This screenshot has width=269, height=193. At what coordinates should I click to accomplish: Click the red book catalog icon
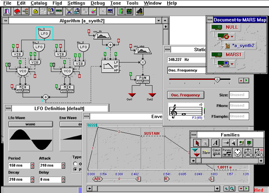(17, 11)
